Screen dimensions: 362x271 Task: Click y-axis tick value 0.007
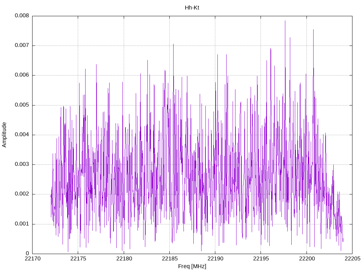[22, 45]
